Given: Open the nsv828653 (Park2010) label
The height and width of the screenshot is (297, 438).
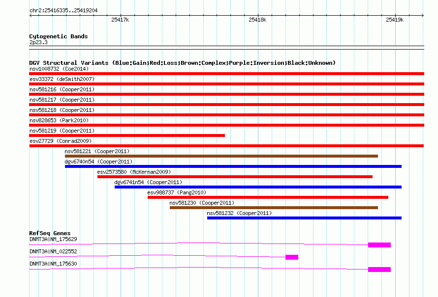Looking at the screenshot, I should [59, 120].
